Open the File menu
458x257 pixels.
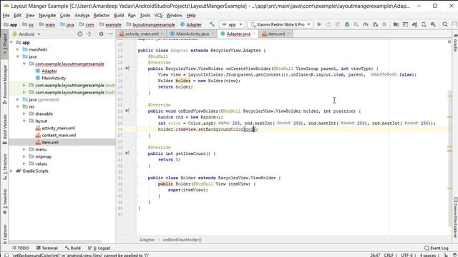click(x=6, y=16)
